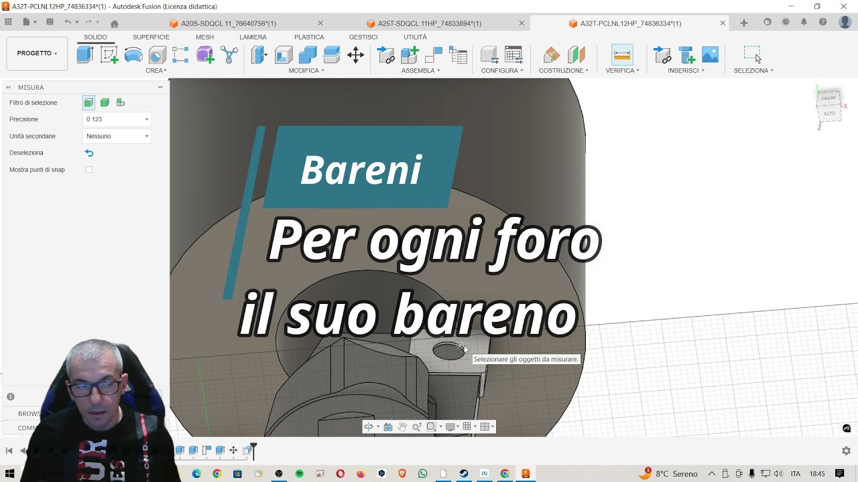Viewport: 858px width, 482px height.
Task: Click the Insert Canvas image icon
Action: click(711, 55)
